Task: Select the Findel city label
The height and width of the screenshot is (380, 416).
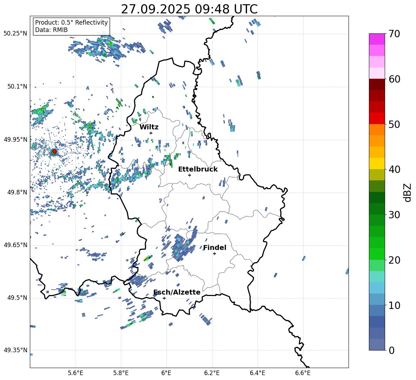Action: click(x=215, y=247)
